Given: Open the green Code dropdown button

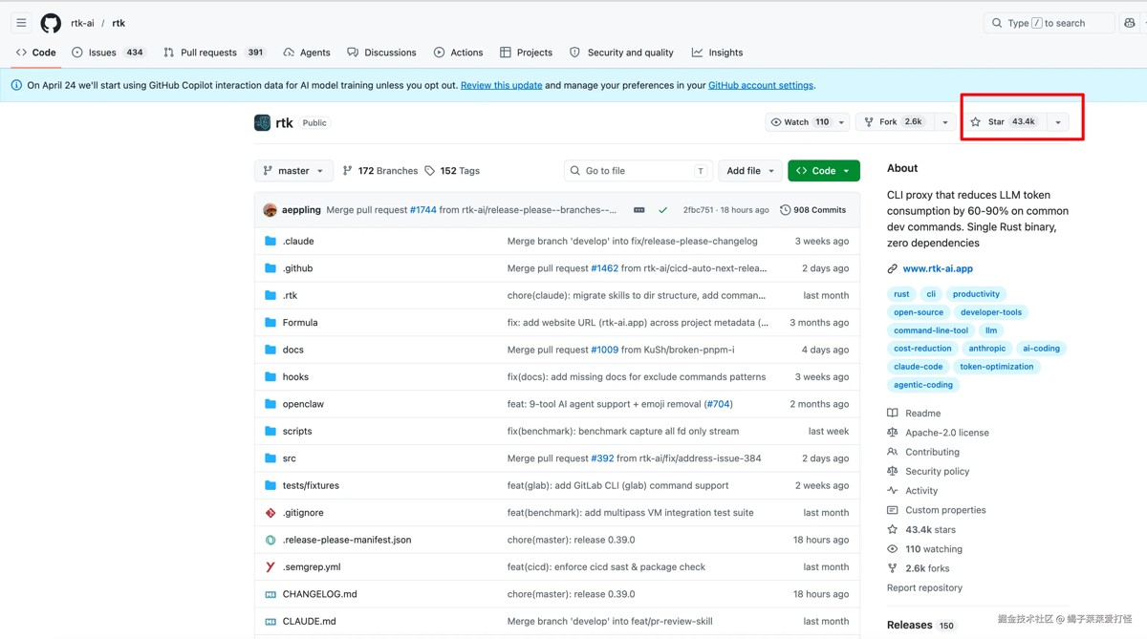Looking at the screenshot, I should point(823,171).
